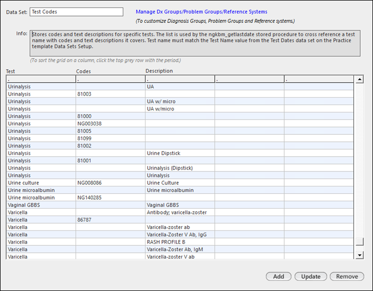The image size is (373, 291).
Task: Select the description Urinalysis (Dipstick)
Action: point(180,168)
